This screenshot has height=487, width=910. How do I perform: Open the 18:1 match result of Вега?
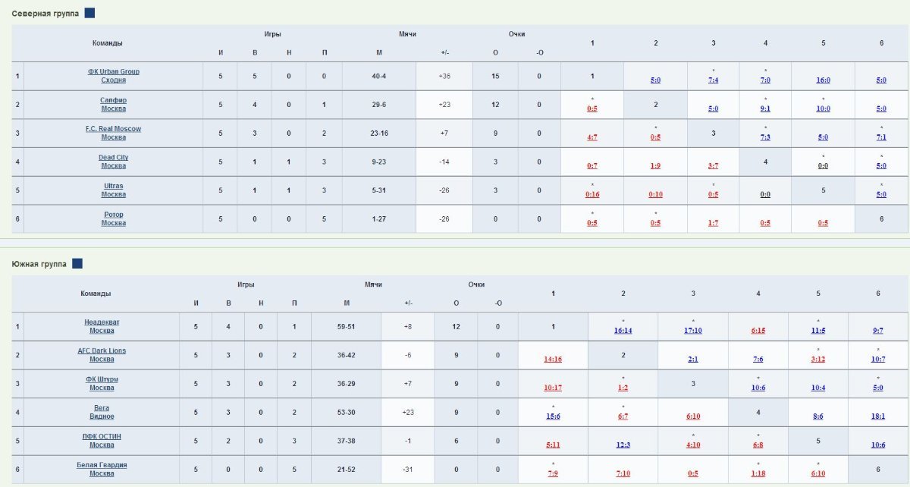[878, 416]
